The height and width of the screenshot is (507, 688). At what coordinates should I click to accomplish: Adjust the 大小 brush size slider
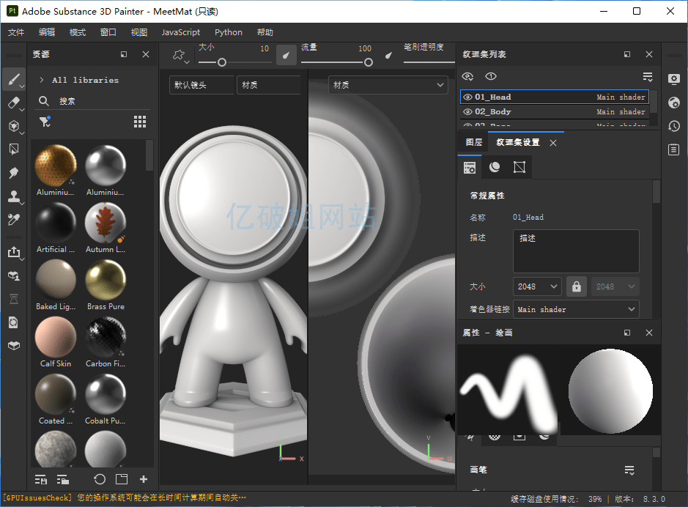click(222, 63)
